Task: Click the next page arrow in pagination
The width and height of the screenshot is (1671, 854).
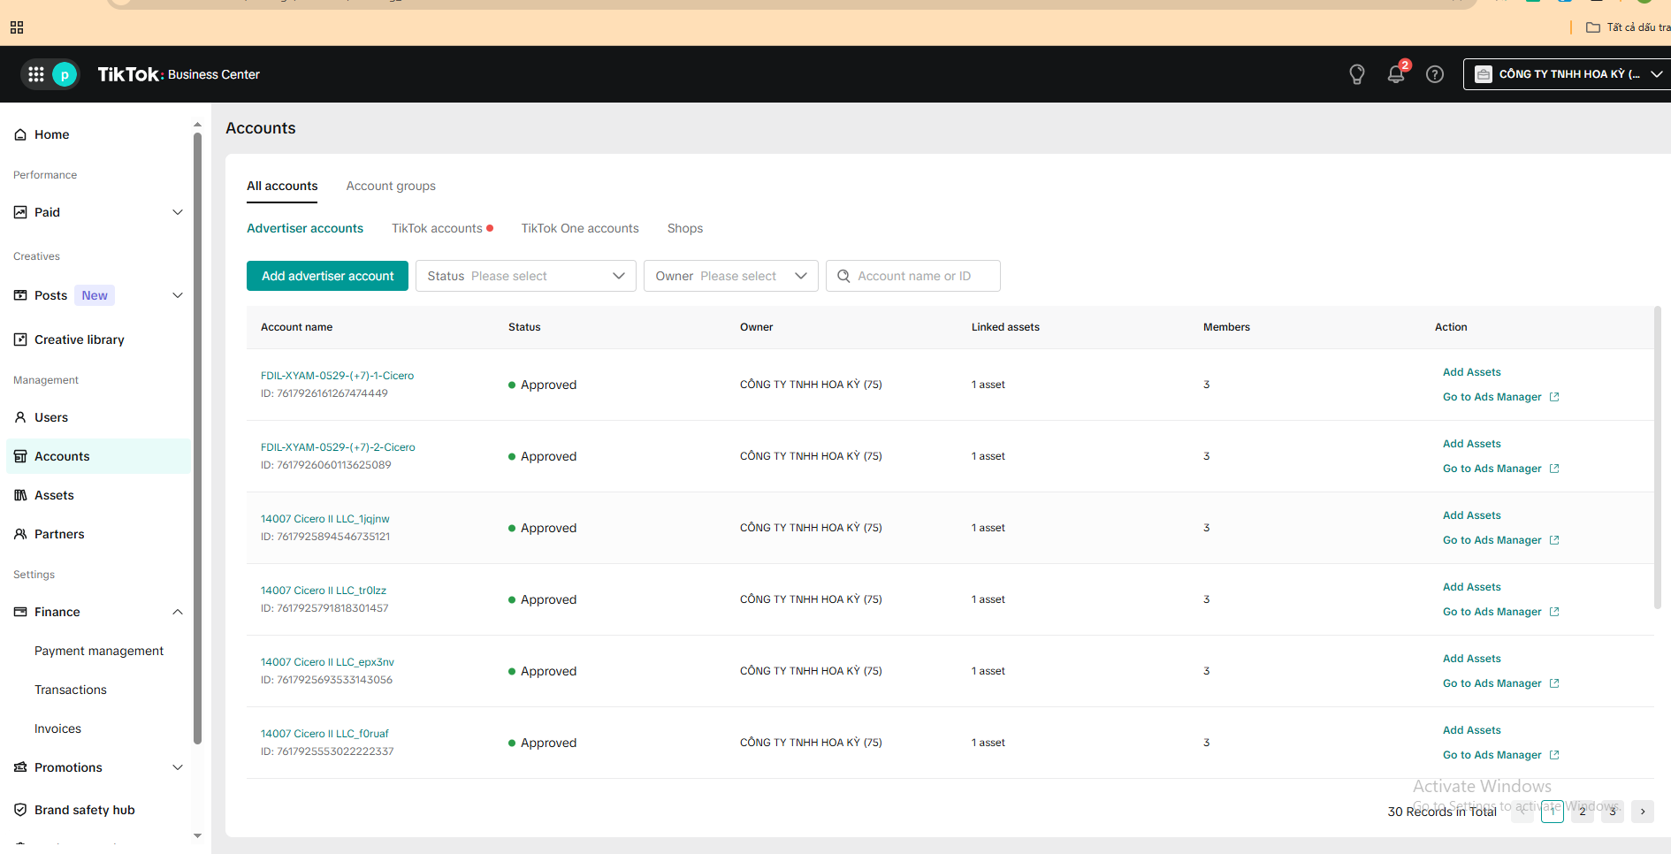Action: point(1643,812)
